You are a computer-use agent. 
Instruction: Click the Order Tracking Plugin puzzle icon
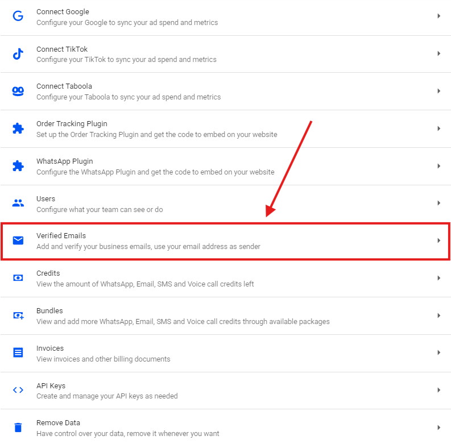pos(18,128)
